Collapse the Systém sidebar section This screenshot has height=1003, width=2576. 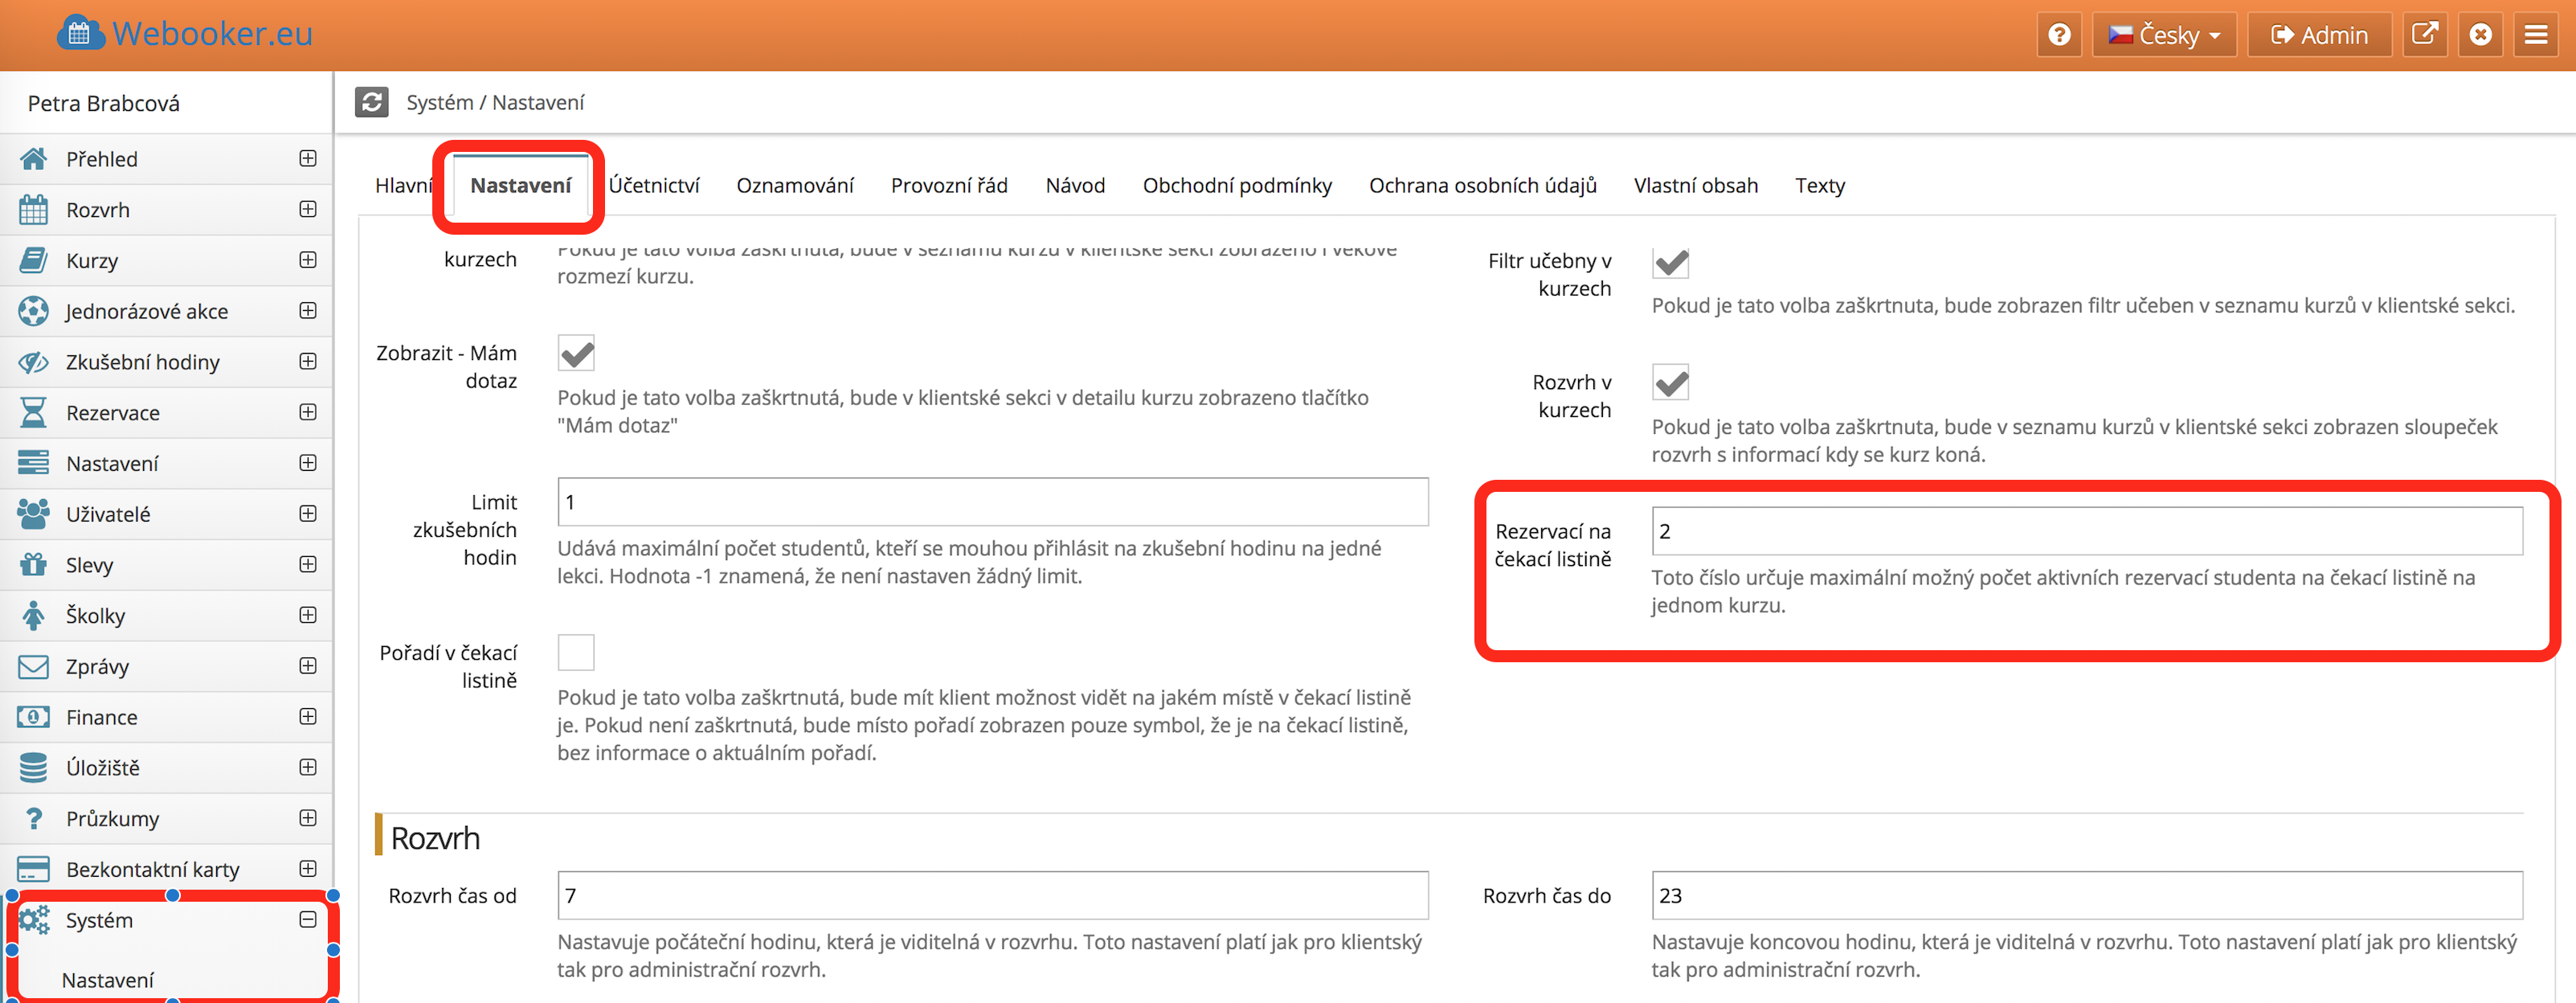pyautogui.click(x=308, y=920)
